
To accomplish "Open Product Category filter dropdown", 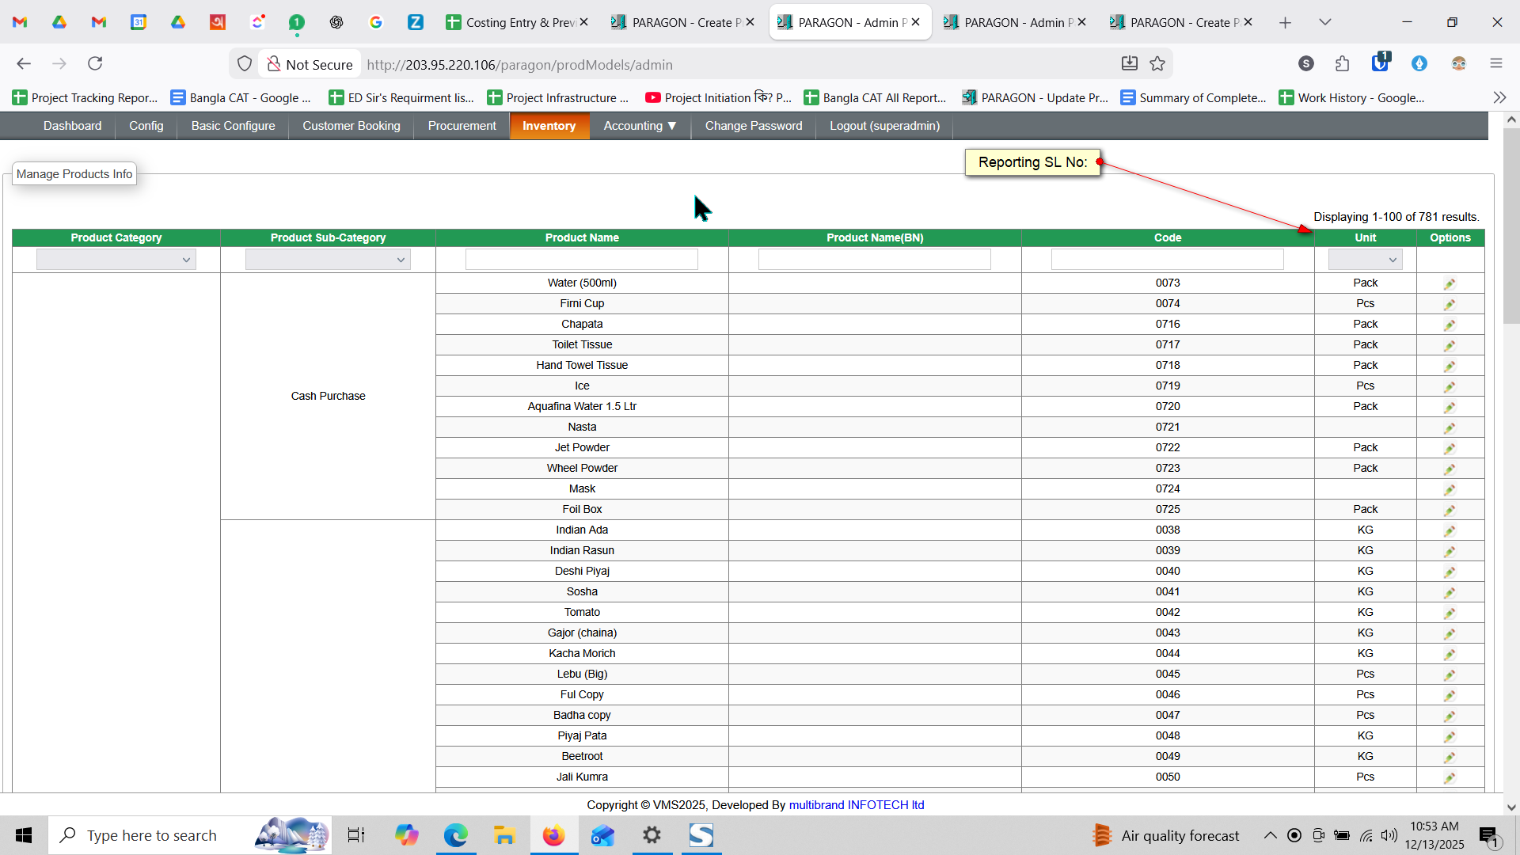I will click(x=116, y=260).
